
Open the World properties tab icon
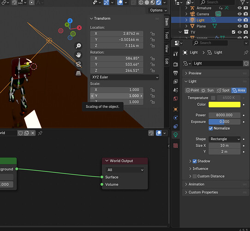click(175, 99)
